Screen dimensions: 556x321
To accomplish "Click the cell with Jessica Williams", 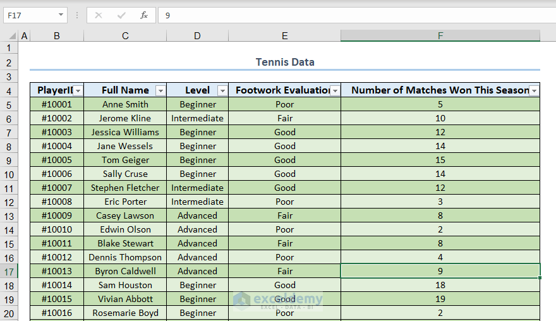I will coord(125,132).
